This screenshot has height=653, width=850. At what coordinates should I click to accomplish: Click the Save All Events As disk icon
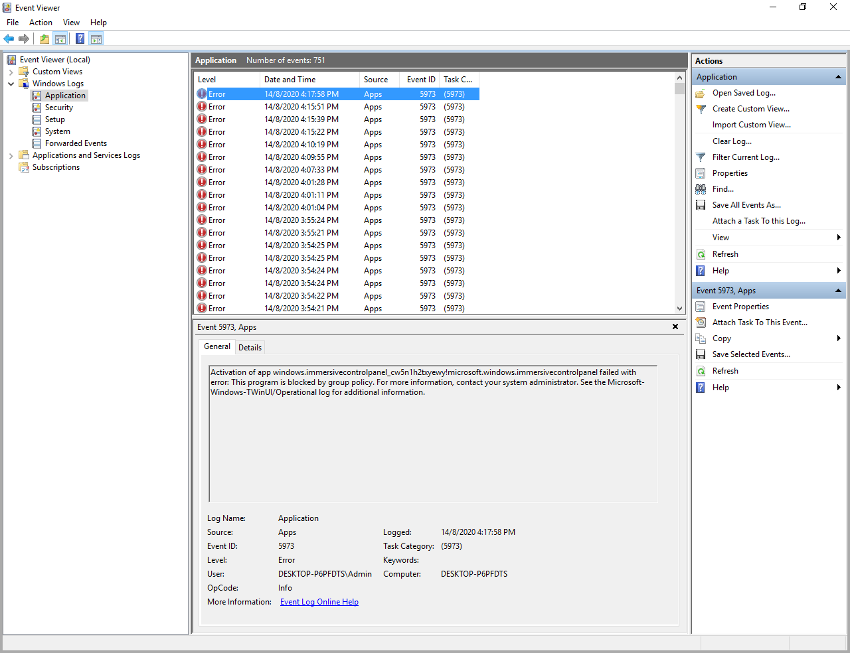click(x=701, y=205)
